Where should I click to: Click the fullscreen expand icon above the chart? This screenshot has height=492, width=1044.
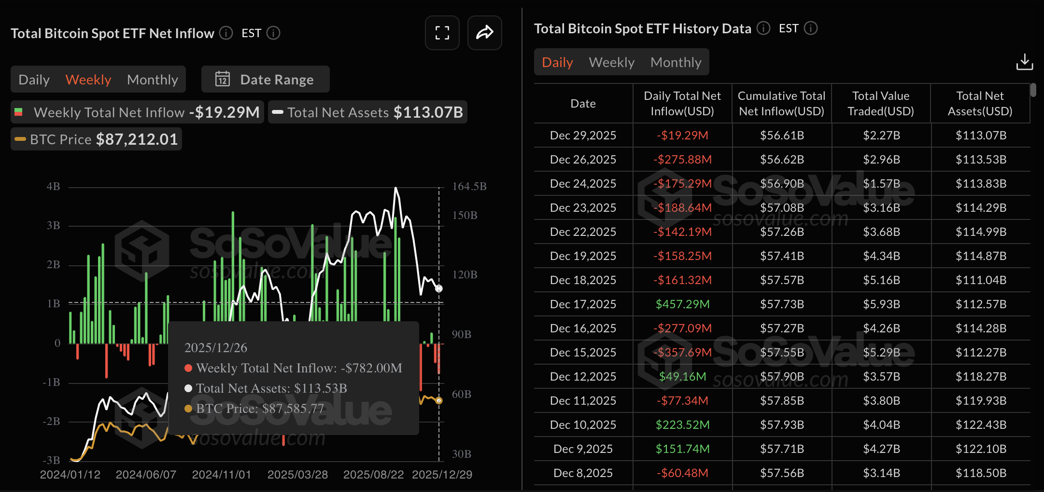coord(441,33)
